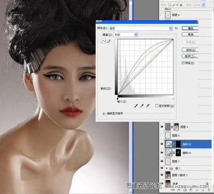Open the Channel dropdown set to RGB
Viewport: 214px width, 194px height.
[126, 34]
